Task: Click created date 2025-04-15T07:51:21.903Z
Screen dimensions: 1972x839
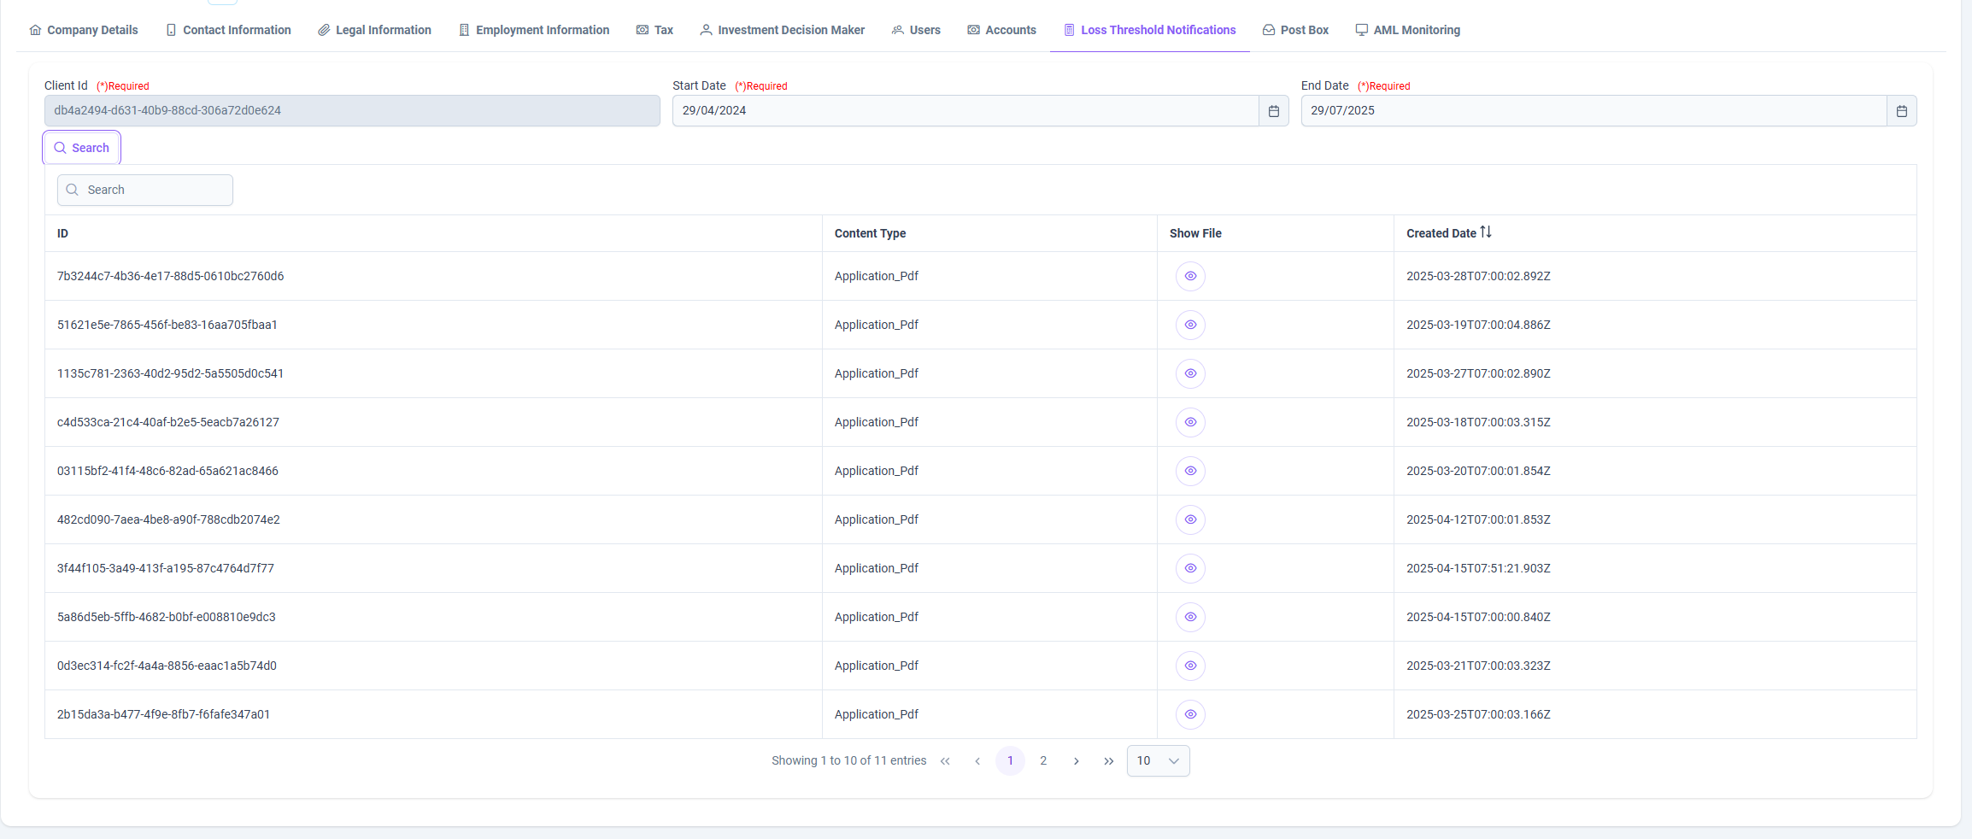Action: (x=1478, y=568)
